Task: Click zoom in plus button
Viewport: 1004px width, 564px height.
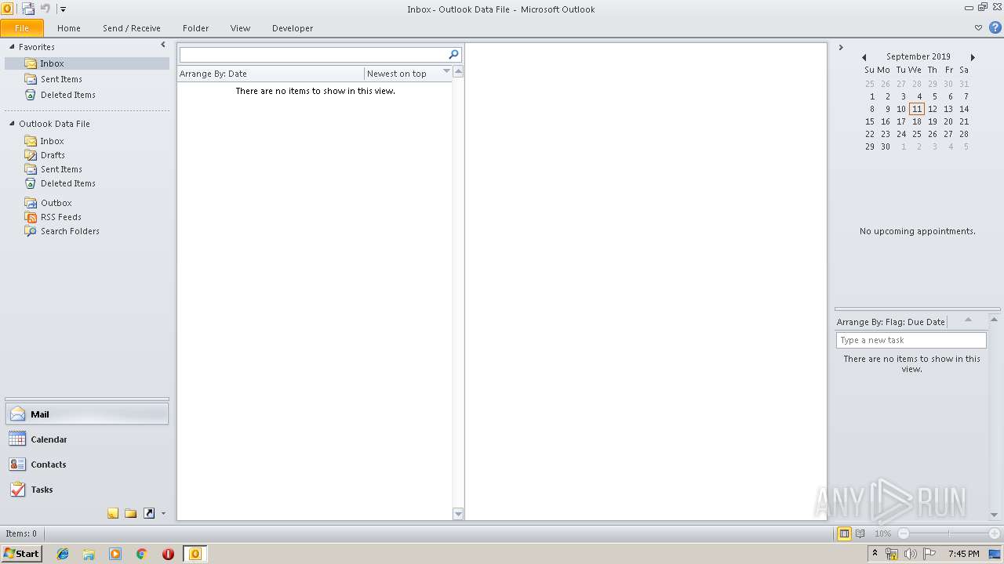Action: coord(995,533)
